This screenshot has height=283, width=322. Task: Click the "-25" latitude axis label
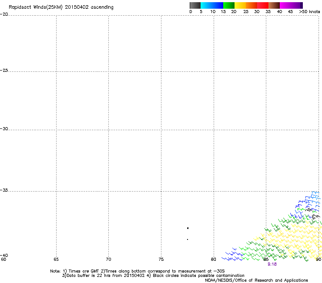4,70
